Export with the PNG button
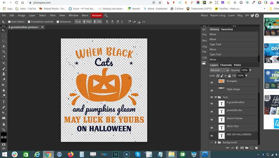The width and height of the screenshot is (279, 158). [87, 22]
